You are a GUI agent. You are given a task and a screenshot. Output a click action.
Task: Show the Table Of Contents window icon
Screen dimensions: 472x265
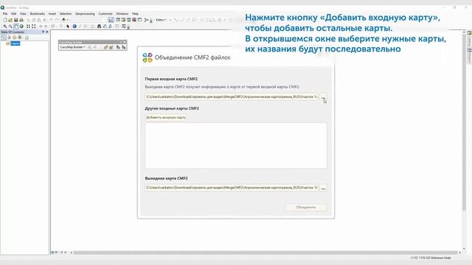coord(118,20)
